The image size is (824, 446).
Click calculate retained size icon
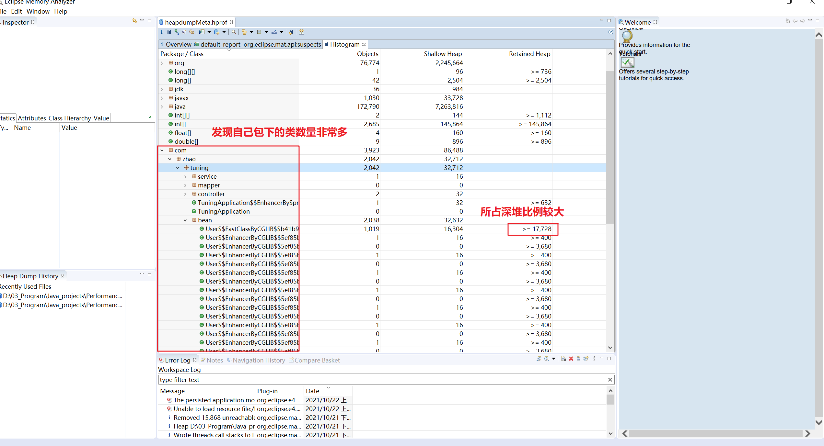[259, 32]
